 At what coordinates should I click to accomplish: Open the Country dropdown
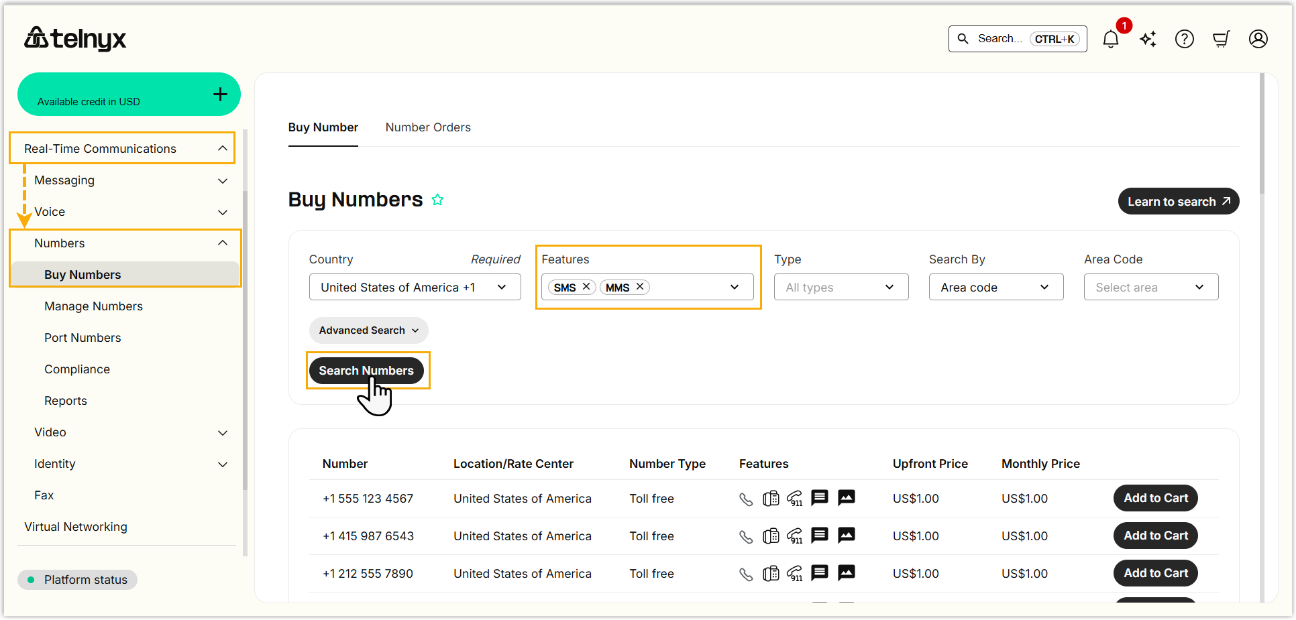coord(415,288)
